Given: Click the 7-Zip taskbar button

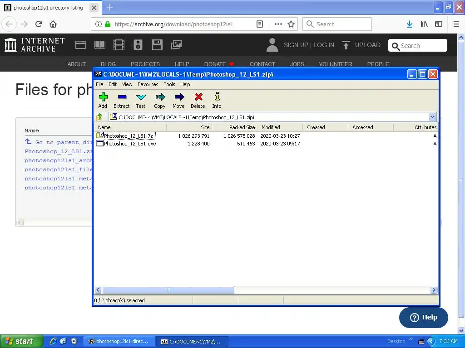Looking at the screenshot, I should coord(192,341).
